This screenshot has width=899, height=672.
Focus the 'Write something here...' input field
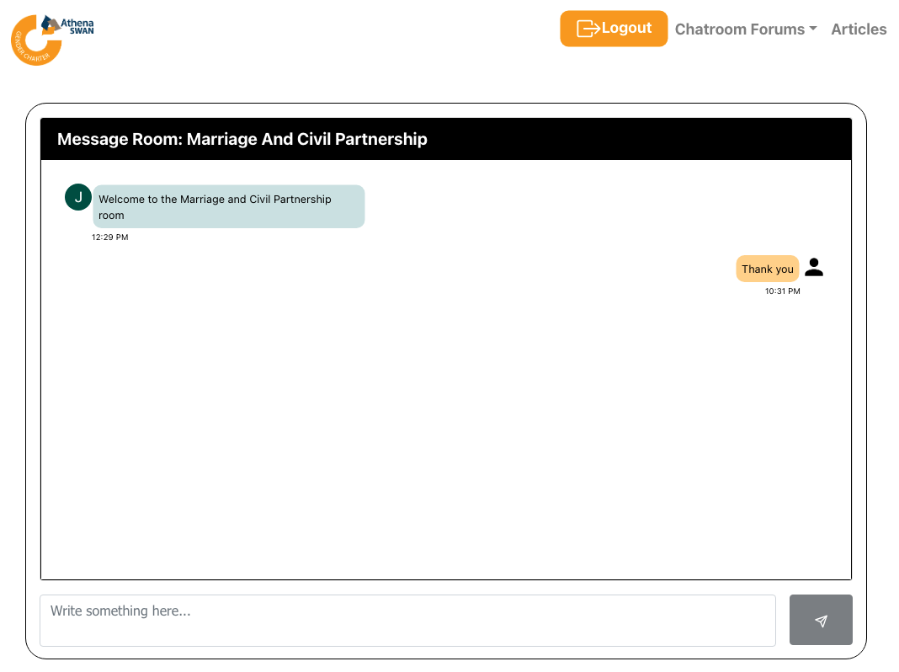coord(407,621)
